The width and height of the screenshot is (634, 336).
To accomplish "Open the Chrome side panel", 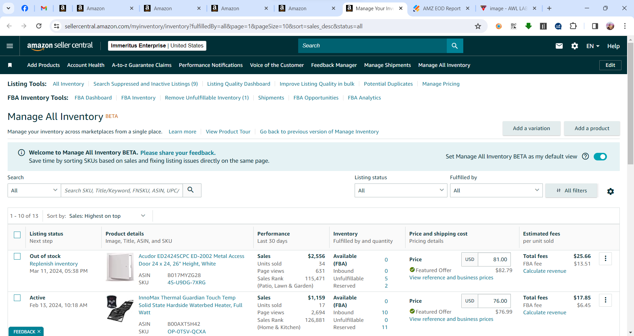I will coord(595,26).
